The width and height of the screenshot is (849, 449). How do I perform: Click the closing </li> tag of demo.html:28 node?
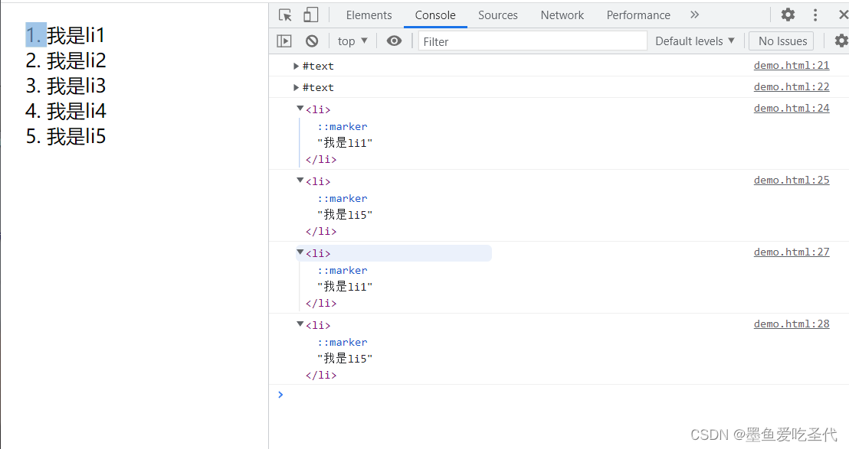pyautogui.click(x=320, y=375)
